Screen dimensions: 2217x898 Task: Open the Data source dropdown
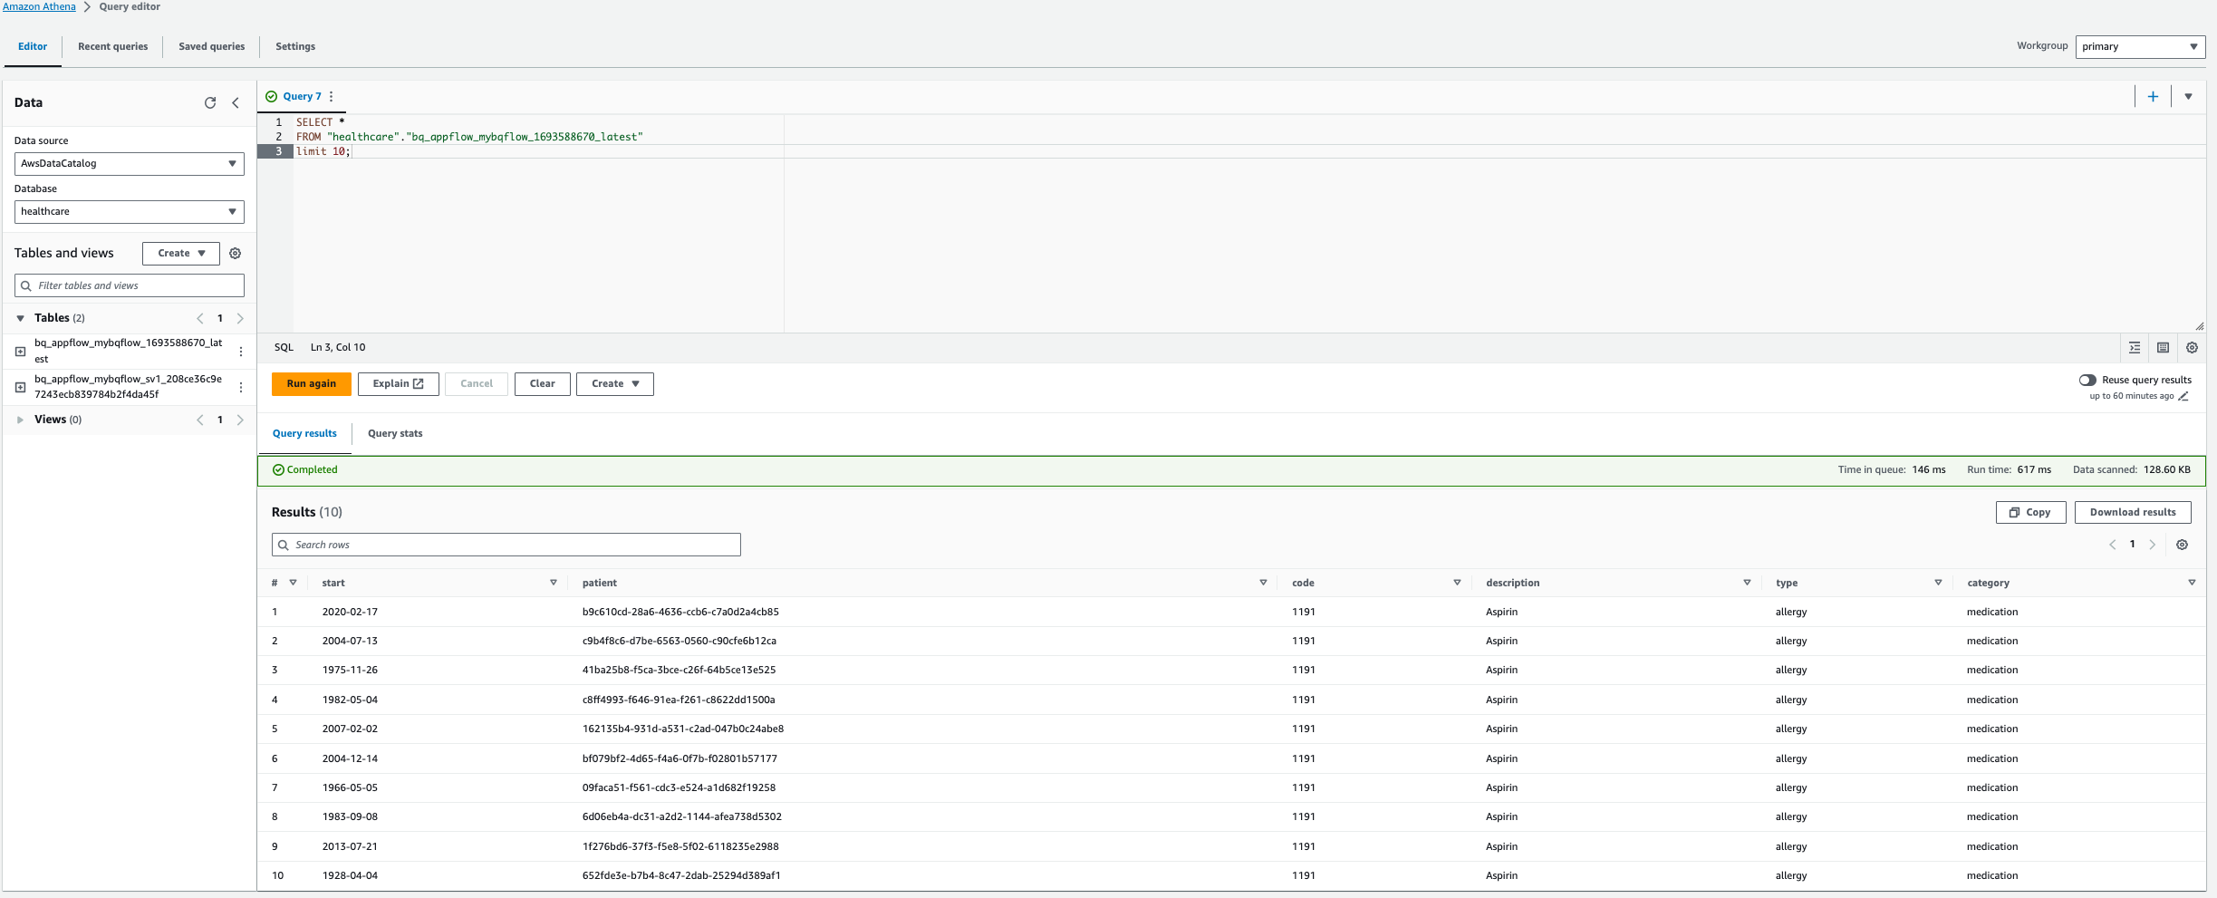point(130,164)
